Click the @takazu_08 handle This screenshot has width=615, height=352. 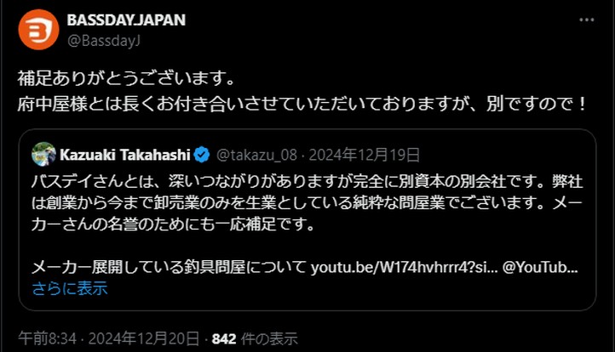coord(257,155)
